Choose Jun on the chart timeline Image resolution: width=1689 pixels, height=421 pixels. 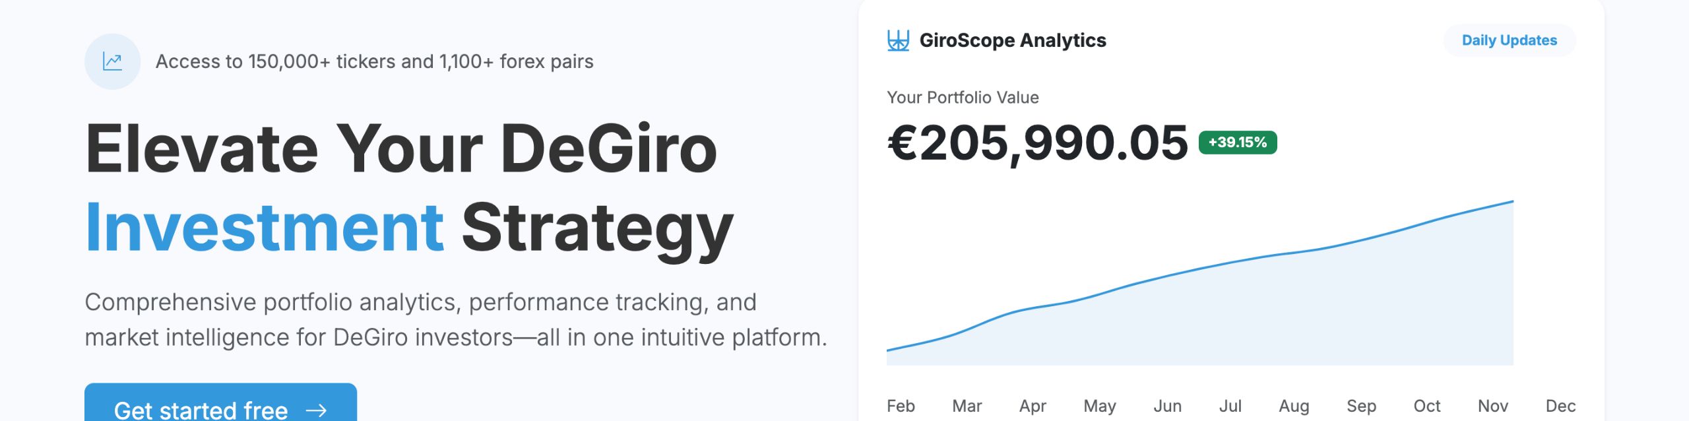(1167, 406)
